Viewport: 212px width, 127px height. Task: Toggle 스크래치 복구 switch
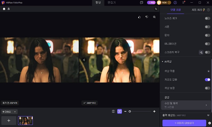(x=207, y=52)
